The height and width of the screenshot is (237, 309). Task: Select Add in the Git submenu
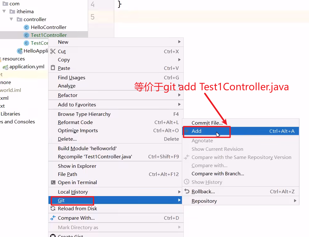(196, 131)
